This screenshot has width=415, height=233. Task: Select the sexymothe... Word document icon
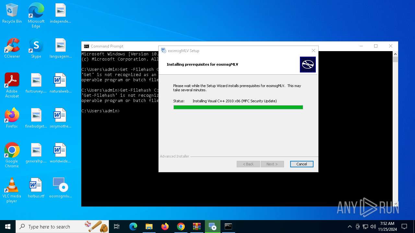pos(60,118)
